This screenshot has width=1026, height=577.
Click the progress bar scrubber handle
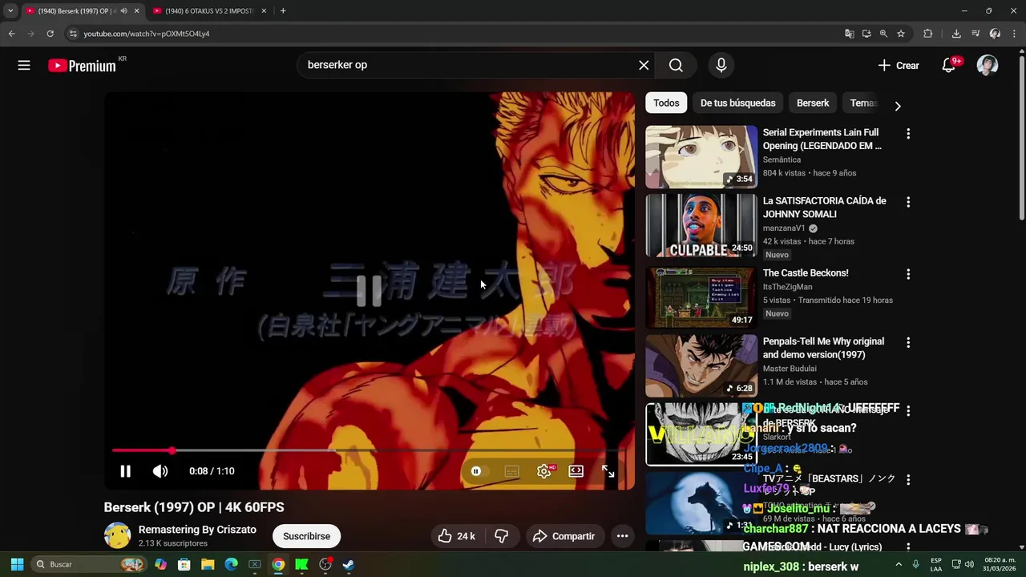[x=172, y=450]
